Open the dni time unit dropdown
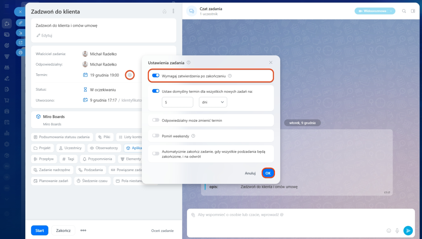422x239 pixels. 213,102
